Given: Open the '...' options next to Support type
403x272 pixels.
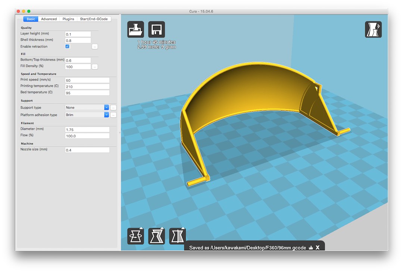Looking at the screenshot, I should (113, 108).
